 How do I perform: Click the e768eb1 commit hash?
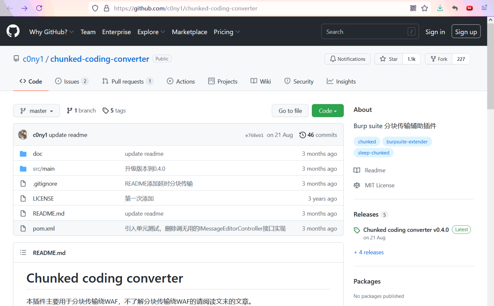[x=254, y=135]
